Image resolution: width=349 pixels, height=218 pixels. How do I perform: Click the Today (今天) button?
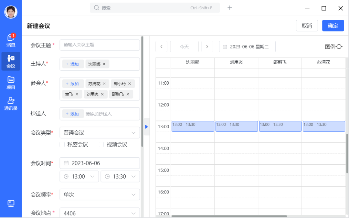pyautogui.click(x=184, y=47)
